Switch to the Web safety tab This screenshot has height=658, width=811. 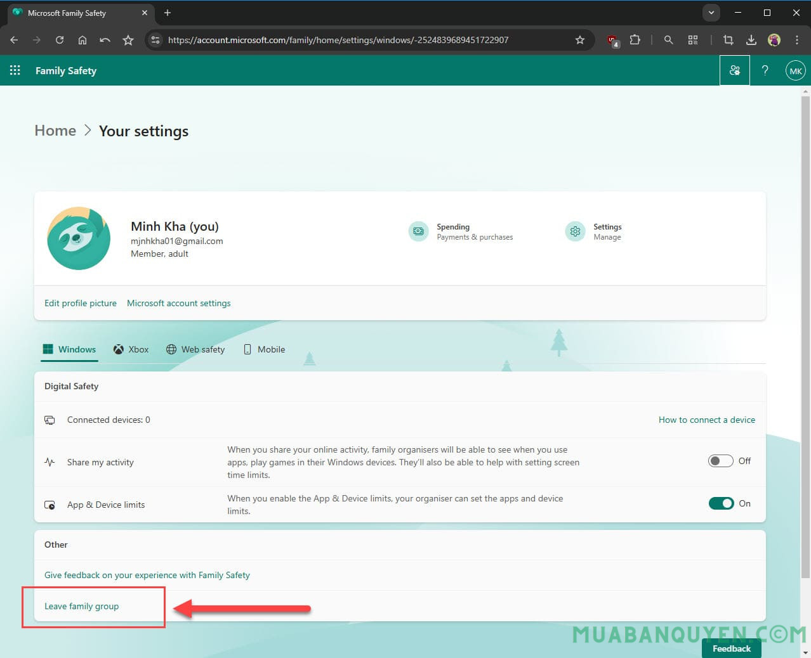[195, 349]
